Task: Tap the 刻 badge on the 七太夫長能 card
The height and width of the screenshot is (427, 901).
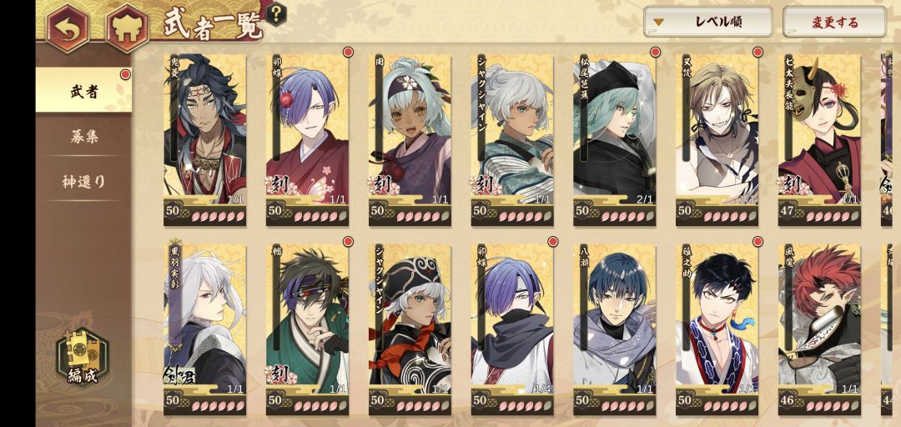Action: click(793, 185)
